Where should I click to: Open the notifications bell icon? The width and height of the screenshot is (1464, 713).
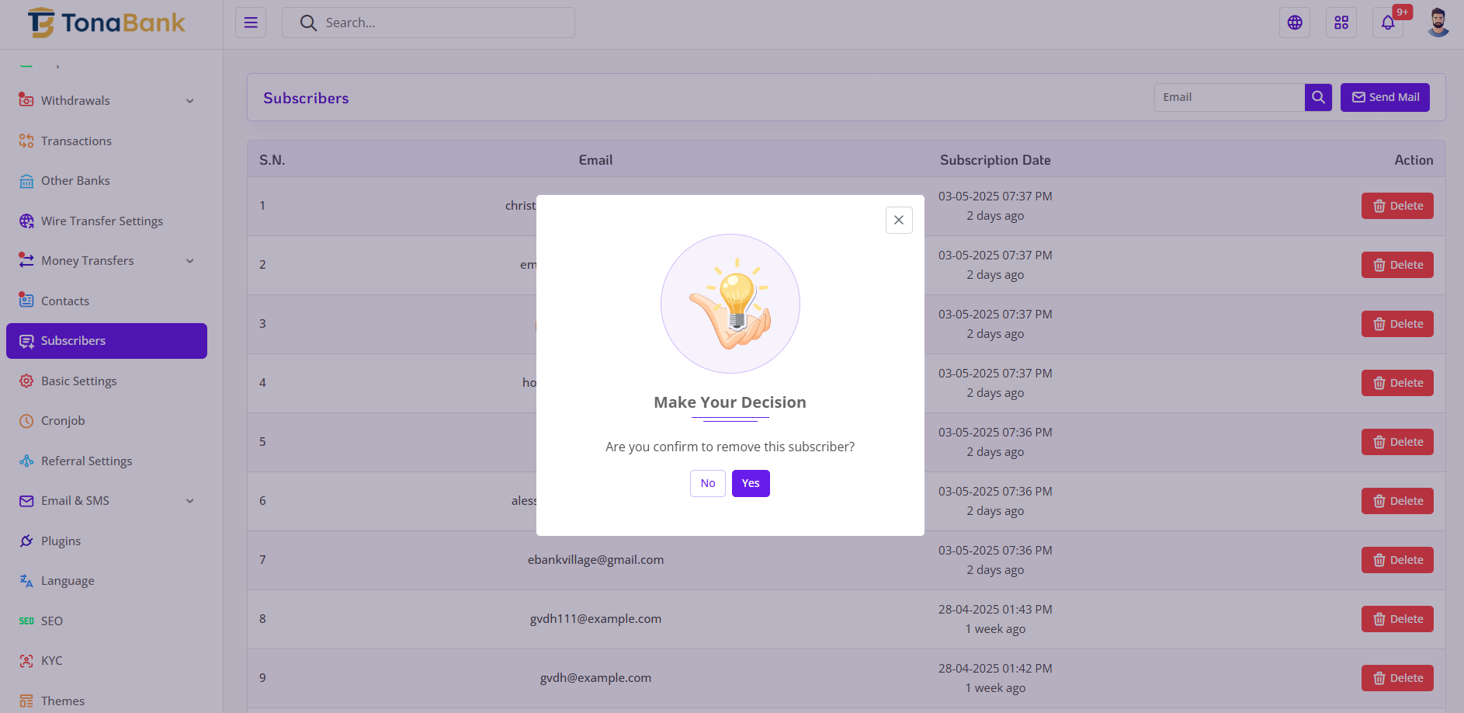point(1387,23)
